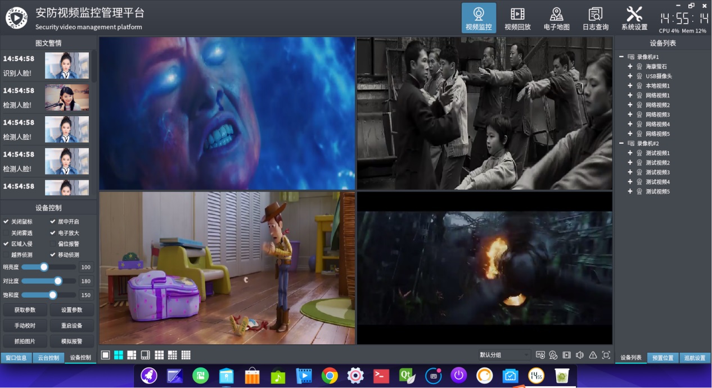Switch to the 云台控制 tab
Screen dimensions: 712x388
coord(48,358)
